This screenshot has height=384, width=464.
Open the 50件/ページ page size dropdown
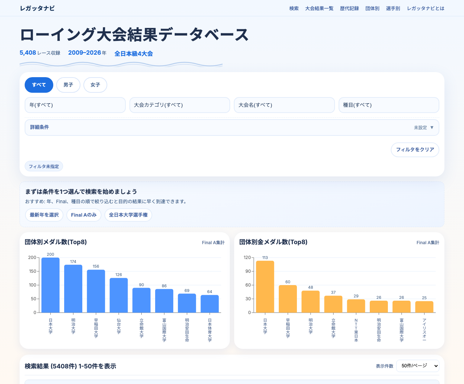pos(418,366)
